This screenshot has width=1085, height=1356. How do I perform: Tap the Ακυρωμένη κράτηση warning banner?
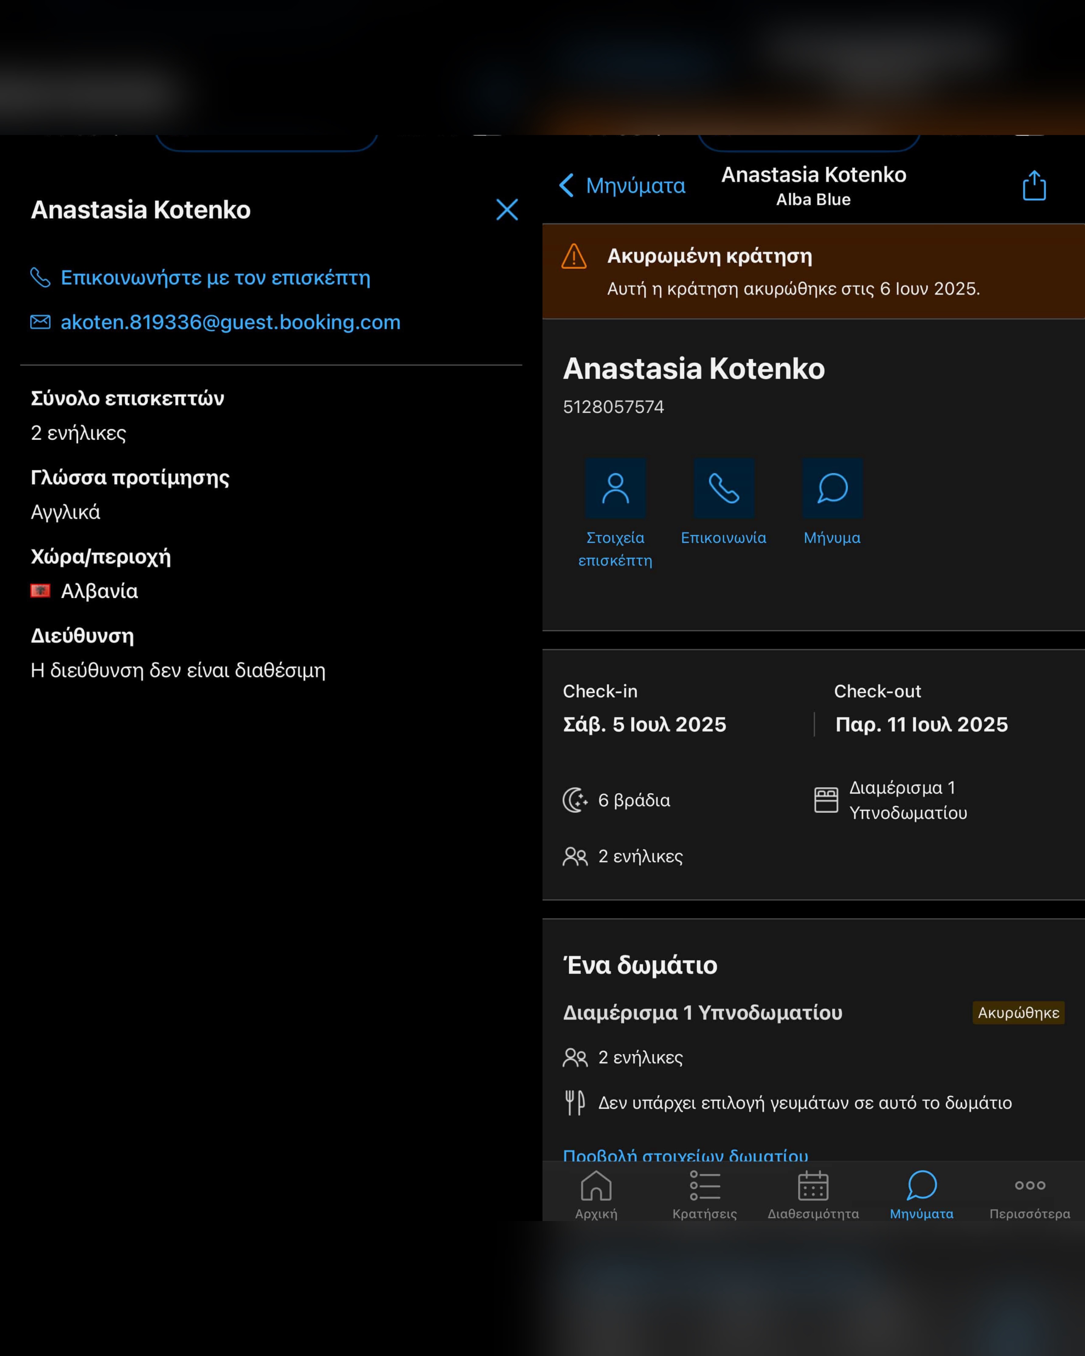(x=813, y=271)
